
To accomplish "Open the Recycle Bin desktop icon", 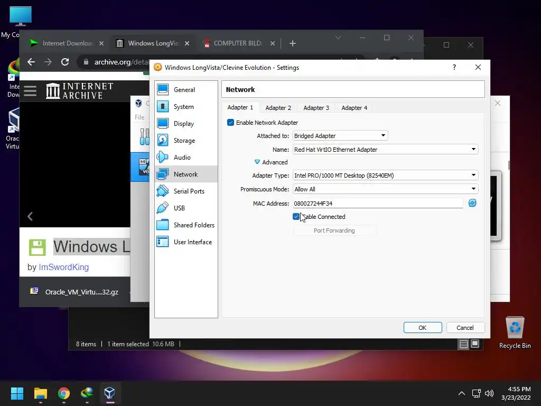I will coord(515,333).
